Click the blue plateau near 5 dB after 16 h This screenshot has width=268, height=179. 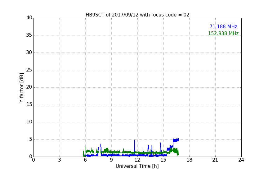pyautogui.click(x=176, y=140)
